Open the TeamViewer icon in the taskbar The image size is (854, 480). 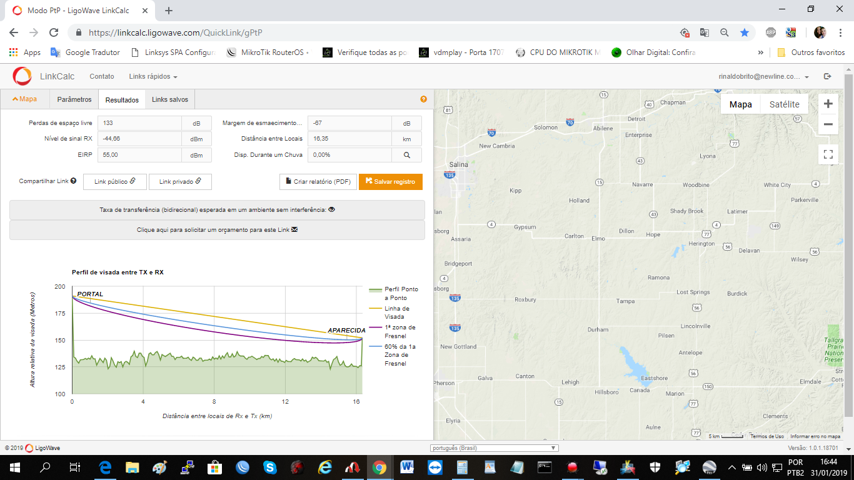pyautogui.click(x=434, y=467)
